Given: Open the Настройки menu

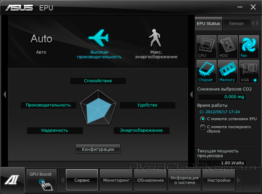Looking at the screenshot, I should (x=219, y=180).
